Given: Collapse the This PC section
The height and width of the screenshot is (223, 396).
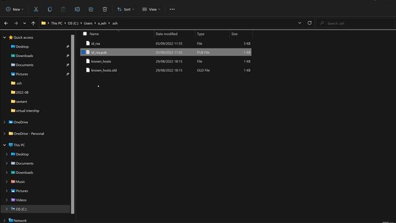Looking at the screenshot, I should (4, 145).
